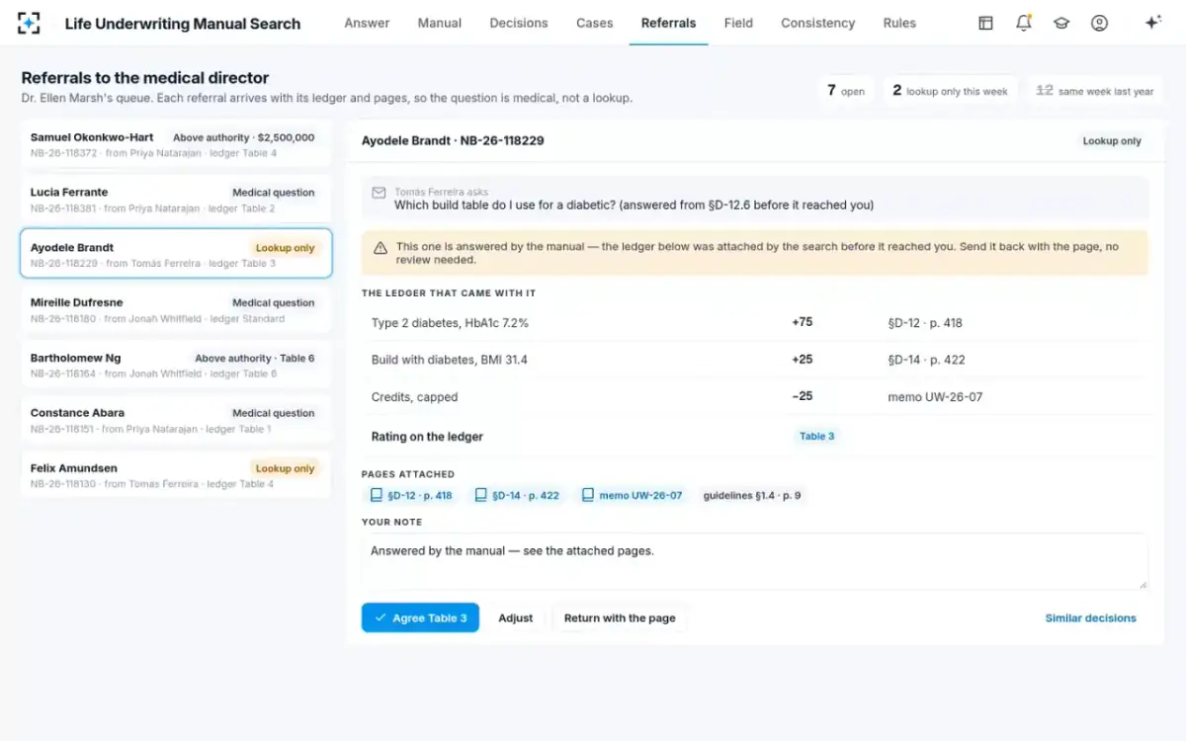
Task: Click 2 lookup only this week counter
Action: 950,91
